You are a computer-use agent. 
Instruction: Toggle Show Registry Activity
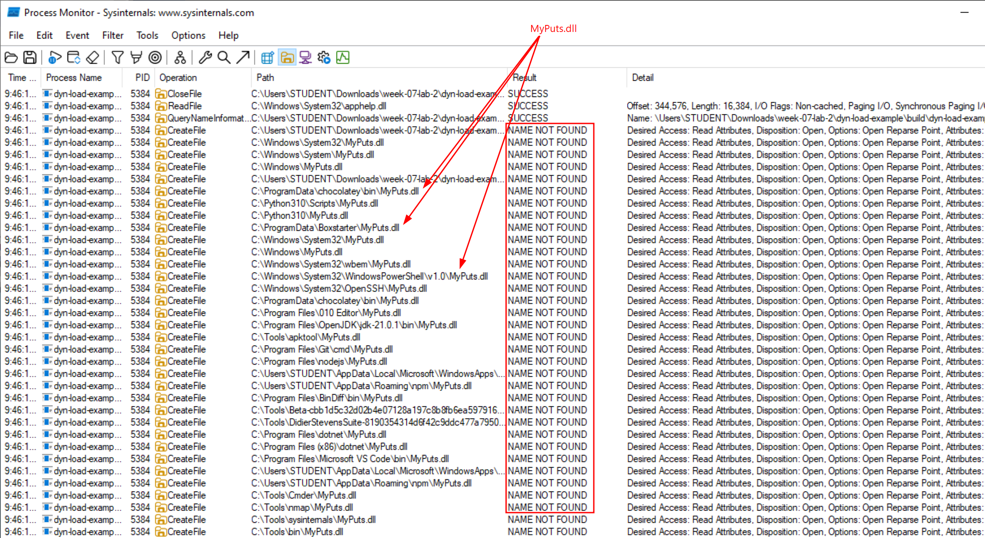268,57
